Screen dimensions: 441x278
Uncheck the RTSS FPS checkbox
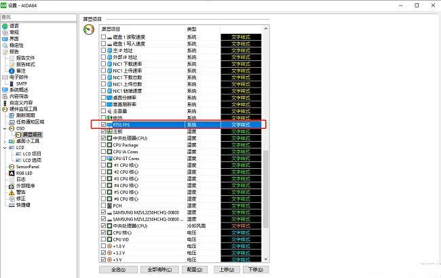point(104,125)
